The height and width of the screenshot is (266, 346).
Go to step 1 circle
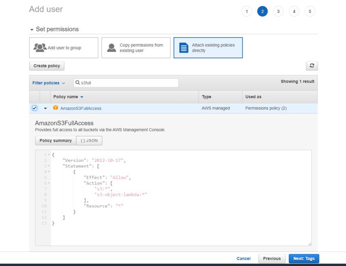click(x=247, y=11)
